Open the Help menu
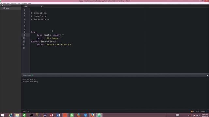The image size is (209, 117). tap(30, 3)
